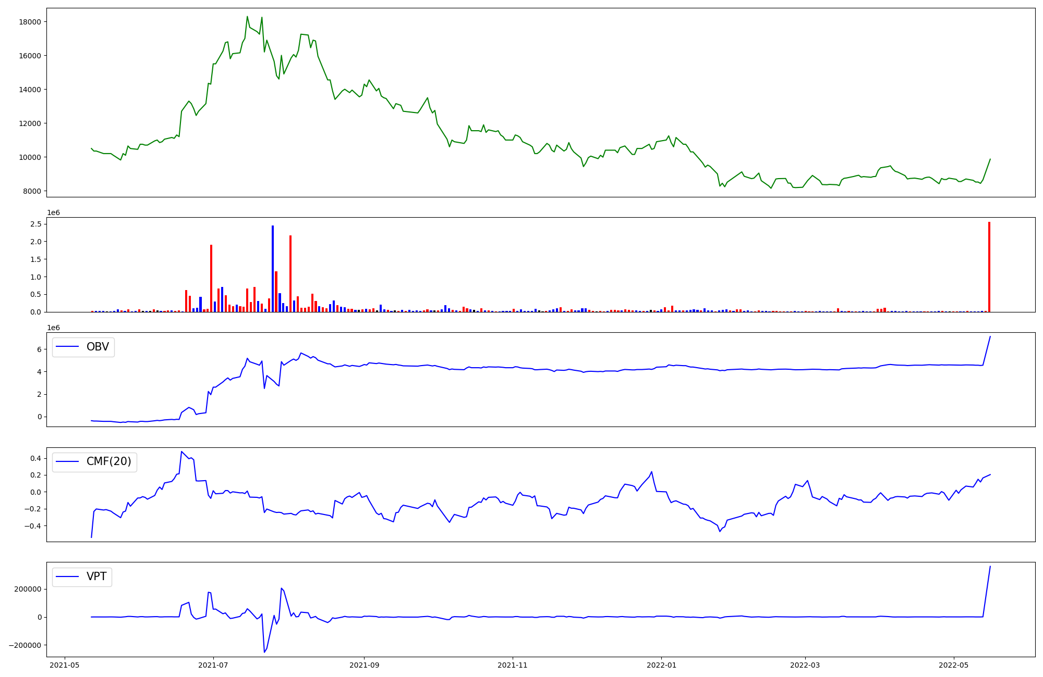The height and width of the screenshot is (677, 1043).
Task: Click the 2022-05 date axis label
Action: [954, 665]
